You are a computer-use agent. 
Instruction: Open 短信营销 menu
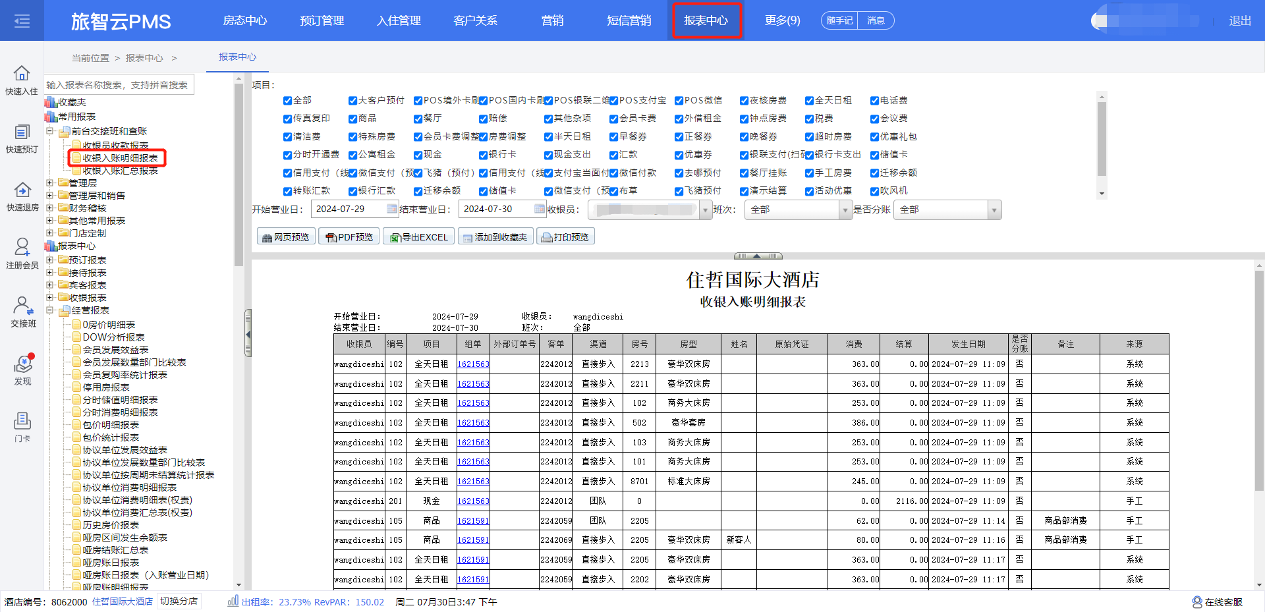pyautogui.click(x=629, y=20)
